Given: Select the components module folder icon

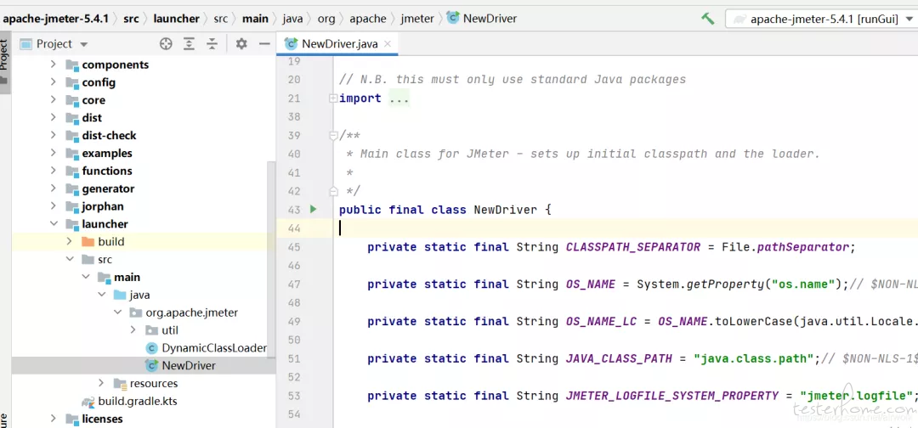Looking at the screenshot, I should point(72,65).
